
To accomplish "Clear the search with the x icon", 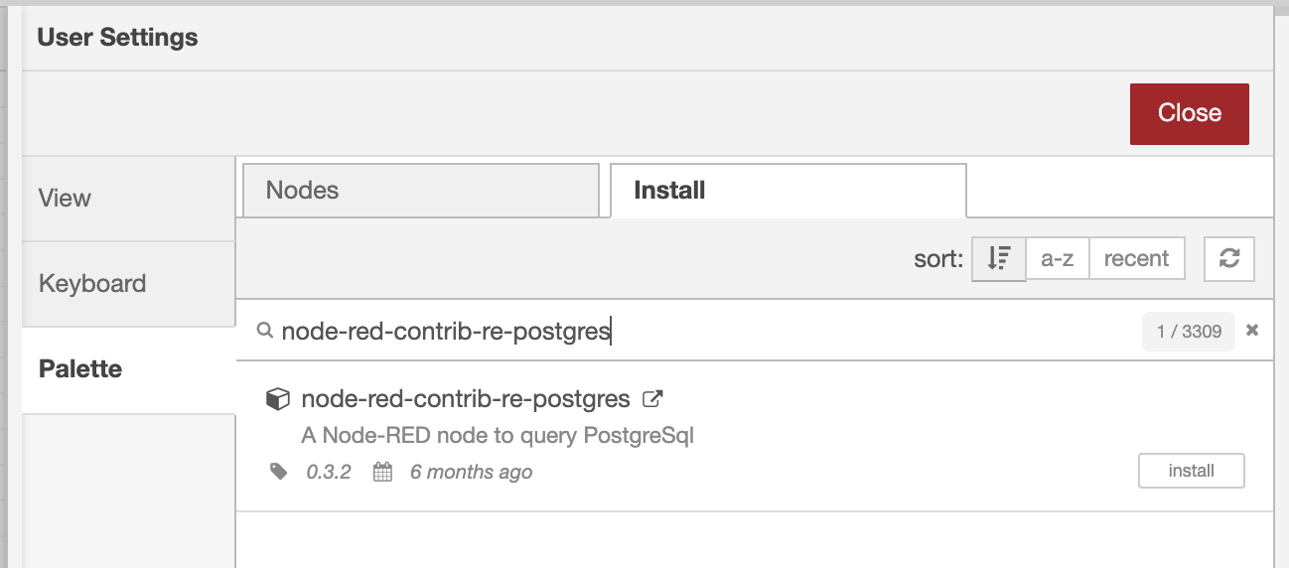I will pos(1252,330).
